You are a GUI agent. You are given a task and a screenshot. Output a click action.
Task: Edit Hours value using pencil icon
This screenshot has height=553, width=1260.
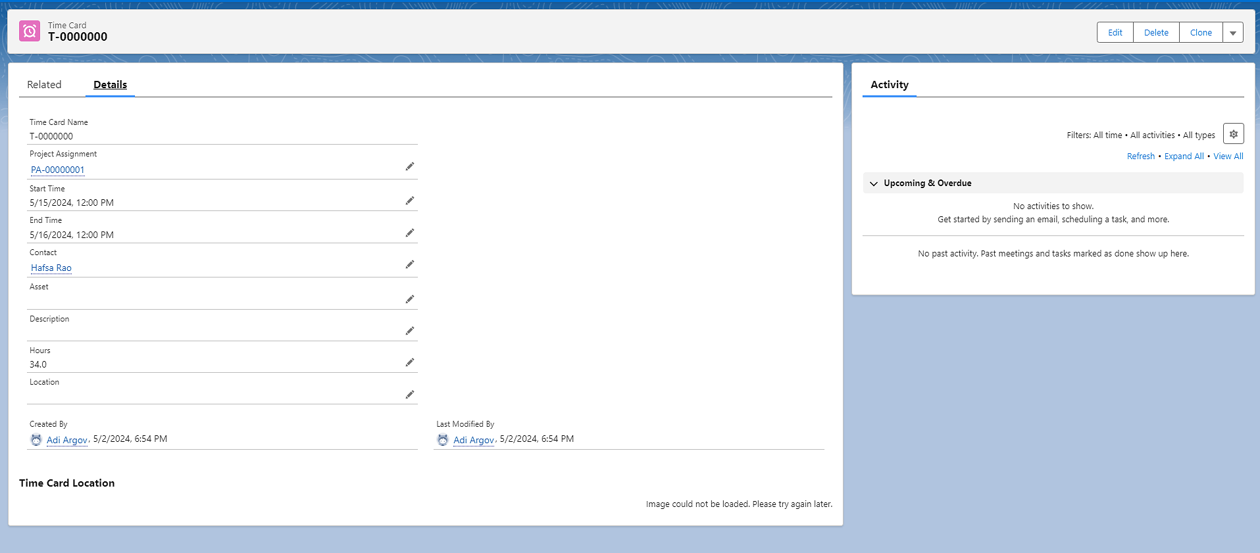tap(409, 362)
